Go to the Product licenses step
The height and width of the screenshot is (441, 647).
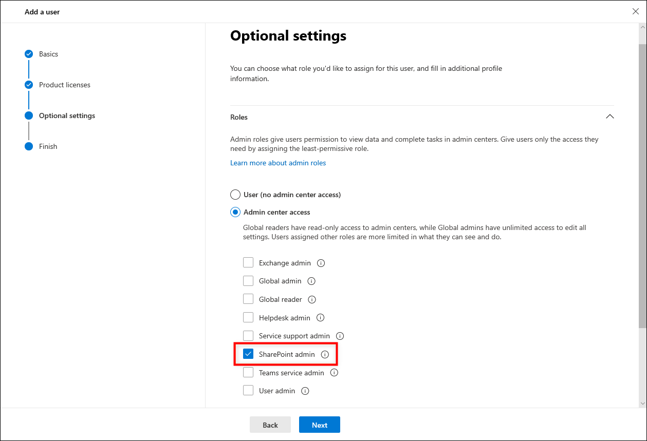pyautogui.click(x=65, y=85)
